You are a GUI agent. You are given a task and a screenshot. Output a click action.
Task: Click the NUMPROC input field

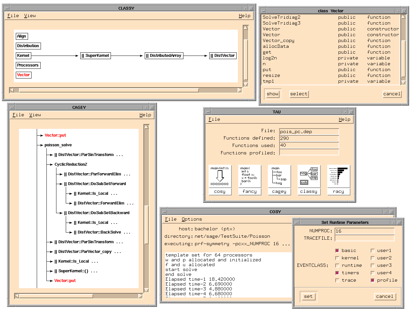point(365,231)
